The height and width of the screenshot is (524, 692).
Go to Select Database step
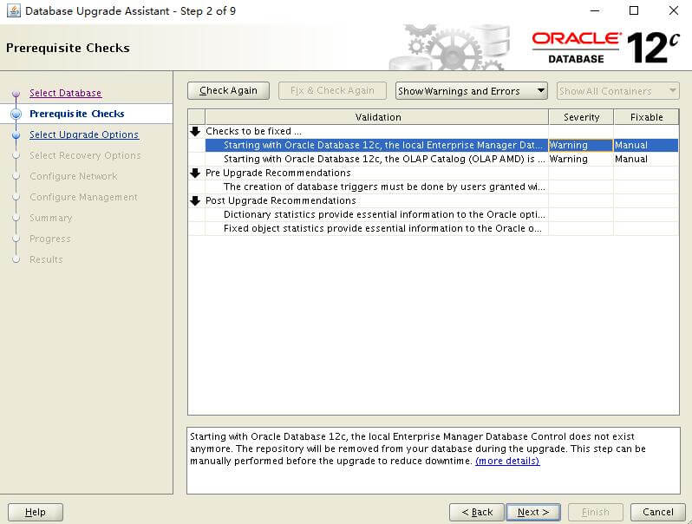(x=65, y=93)
